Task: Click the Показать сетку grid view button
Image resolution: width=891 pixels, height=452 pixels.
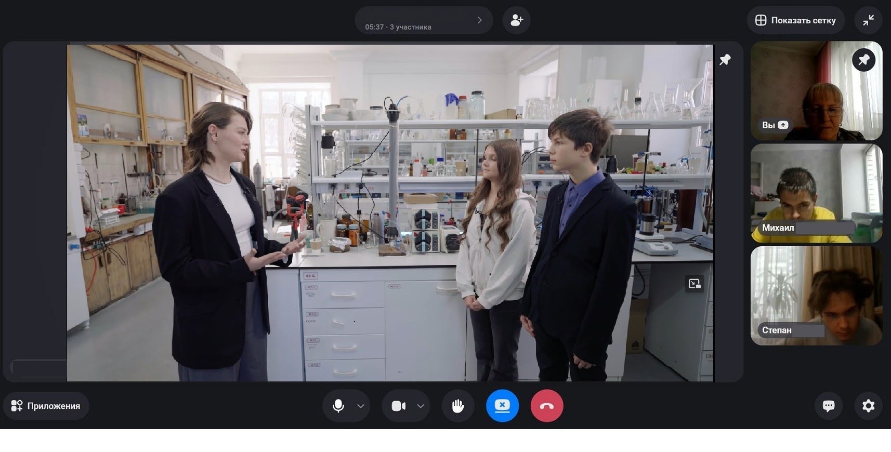Action: pos(795,20)
